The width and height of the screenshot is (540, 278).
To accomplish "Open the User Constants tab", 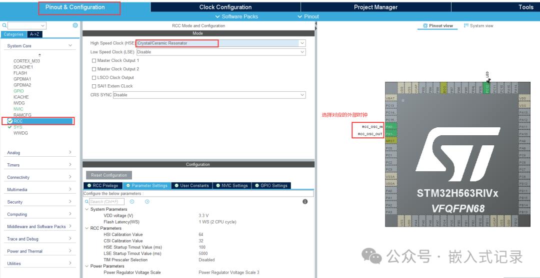I will coord(192,186).
